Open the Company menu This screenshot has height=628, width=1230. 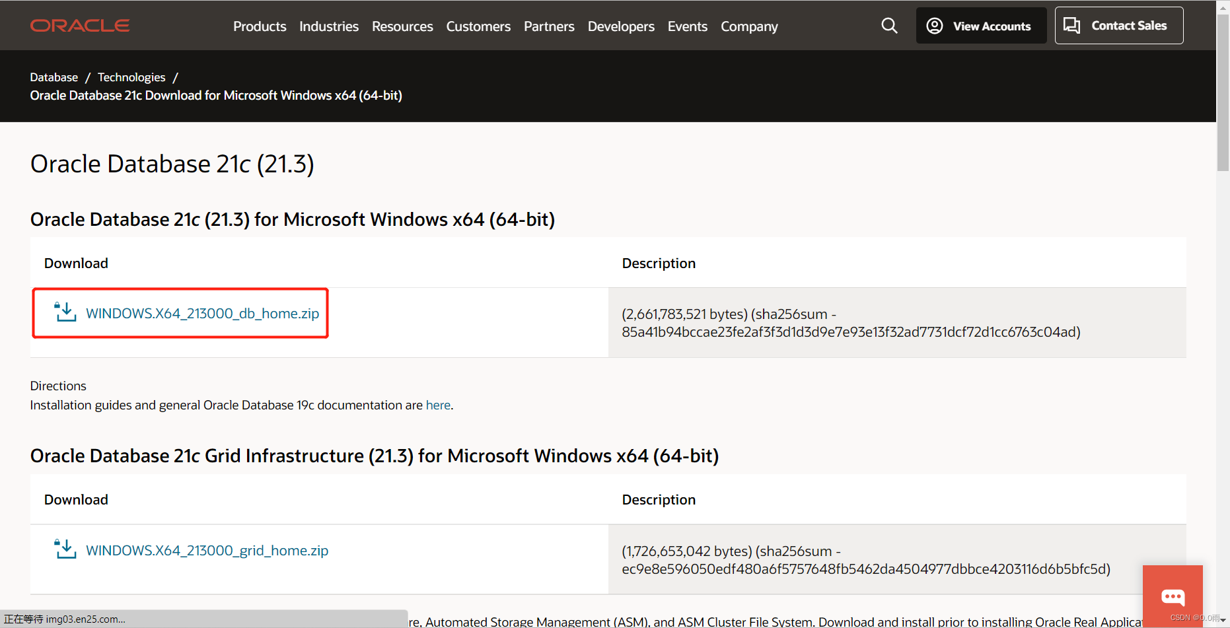[x=748, y=26]
